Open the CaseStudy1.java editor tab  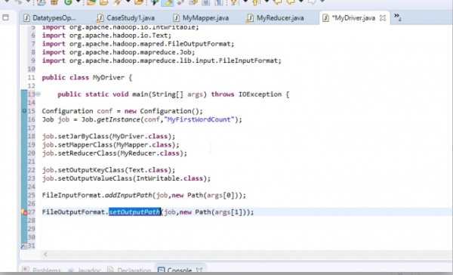tap(125, 18)
